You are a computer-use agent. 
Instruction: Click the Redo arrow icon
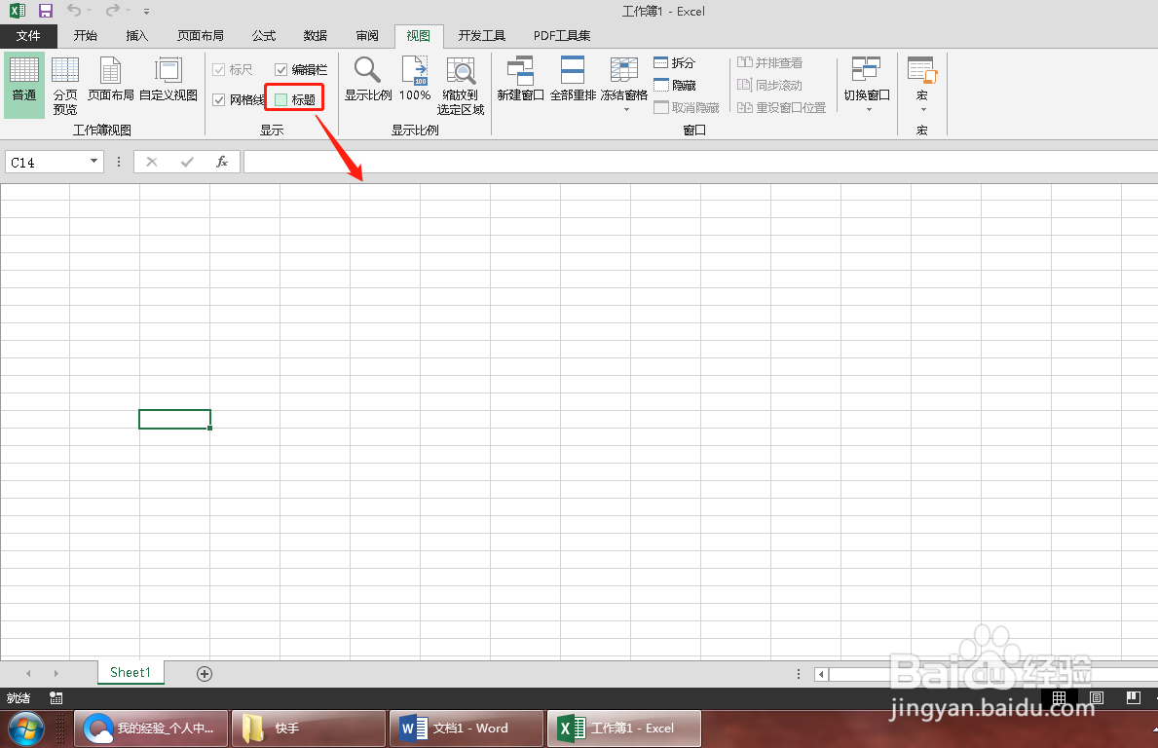pyautogui.click(x=112, y=11)
